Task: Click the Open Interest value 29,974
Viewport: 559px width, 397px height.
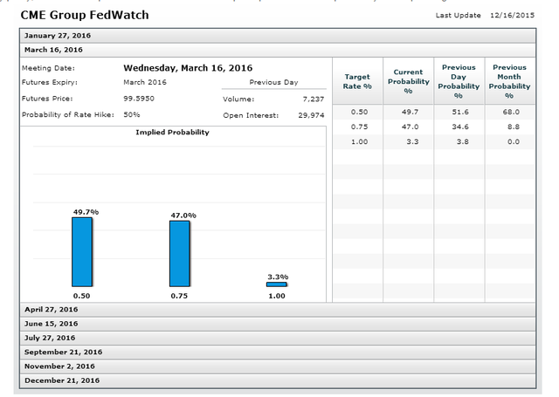Action: click(311, 115)
